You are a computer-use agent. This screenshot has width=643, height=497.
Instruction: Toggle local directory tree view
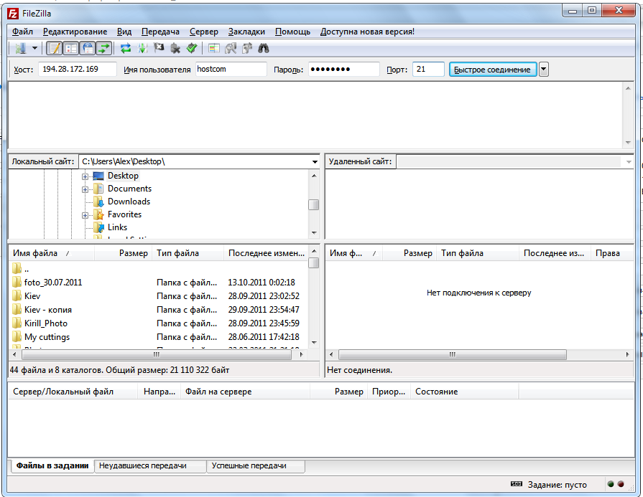coord(71,48)
